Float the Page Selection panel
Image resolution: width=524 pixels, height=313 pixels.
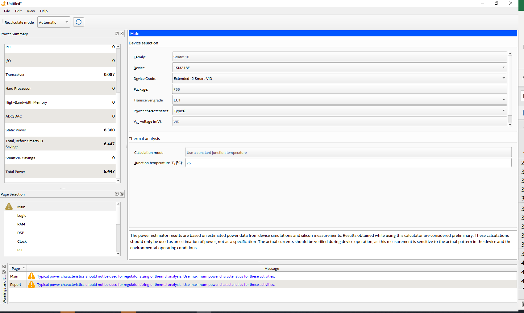point(117,194)
